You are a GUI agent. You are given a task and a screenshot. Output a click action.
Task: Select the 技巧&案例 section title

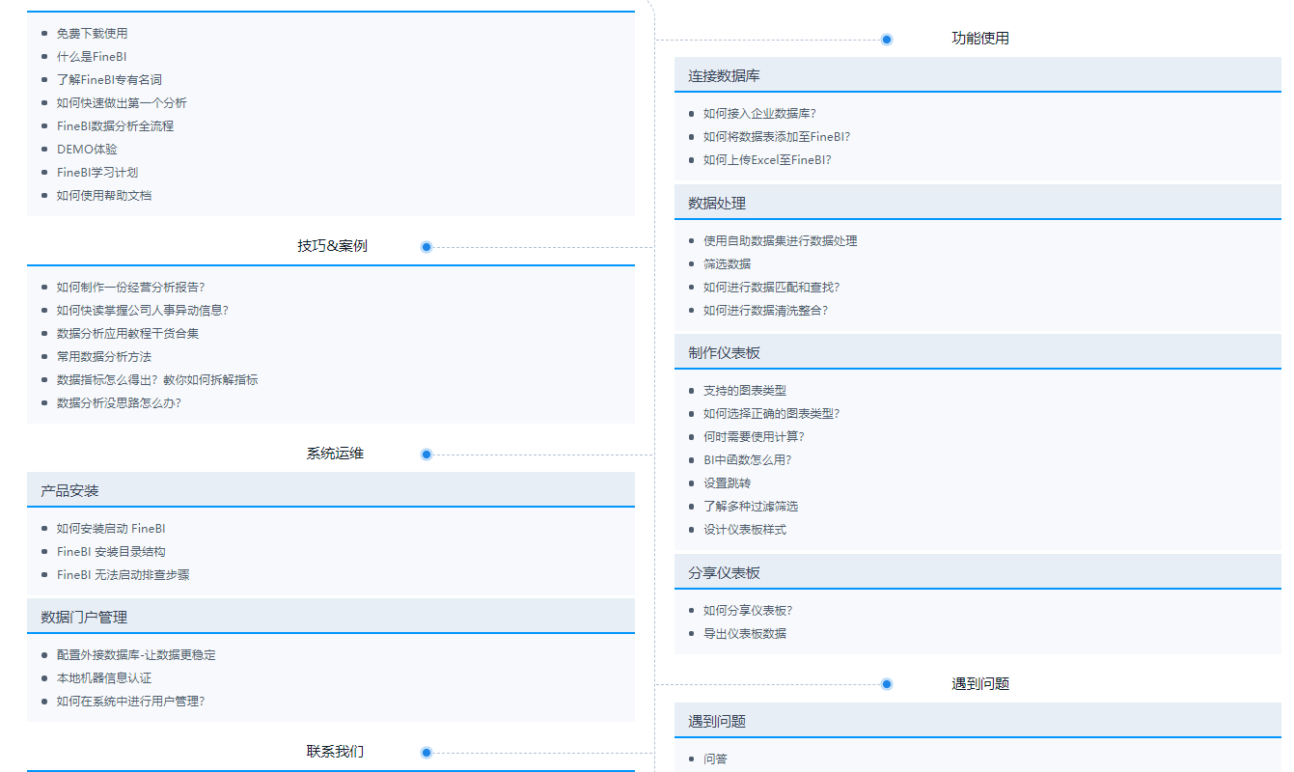[332, 246]
